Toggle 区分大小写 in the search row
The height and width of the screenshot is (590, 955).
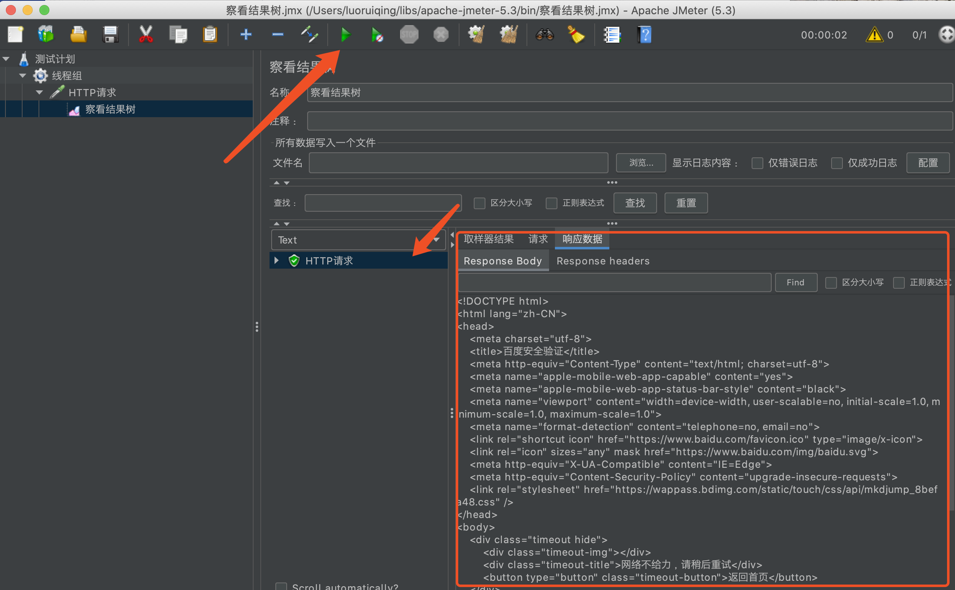tap(479, 203)
